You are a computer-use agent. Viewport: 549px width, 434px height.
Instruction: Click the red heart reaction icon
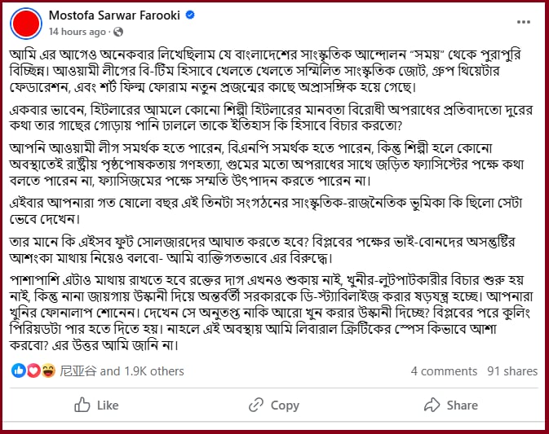tap(33, 370)
